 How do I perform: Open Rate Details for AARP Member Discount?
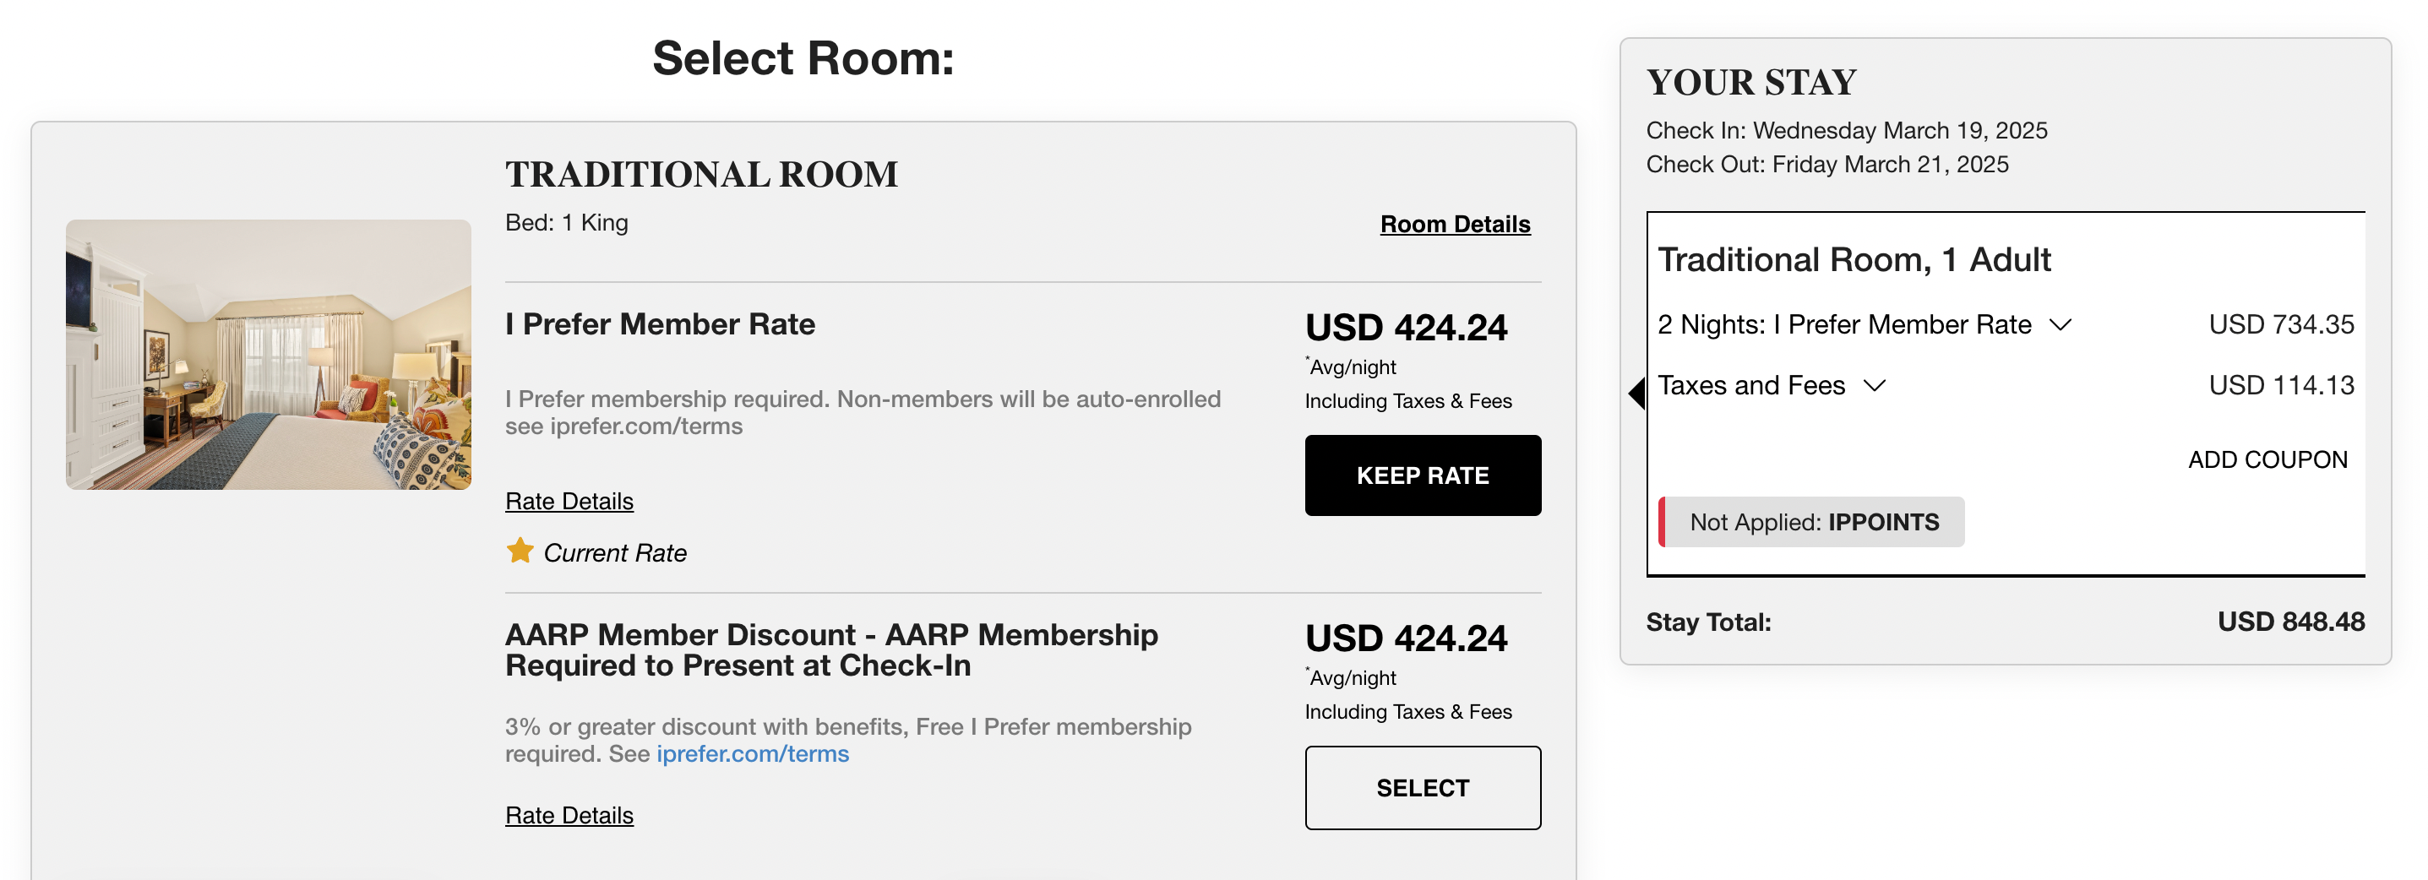tap(569, 815)
